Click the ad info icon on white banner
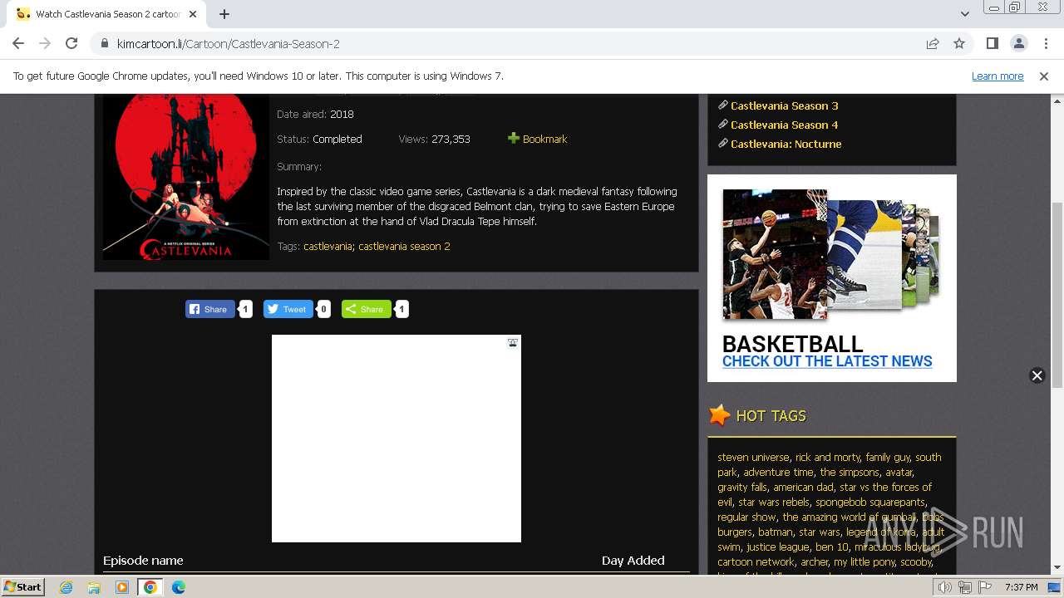Screen dimensions: 1064x598 click(513, 342)
